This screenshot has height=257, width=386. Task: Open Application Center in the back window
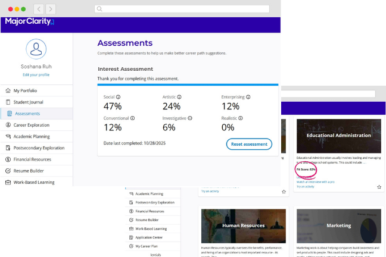pyautogui.click(x=153, y=237)
